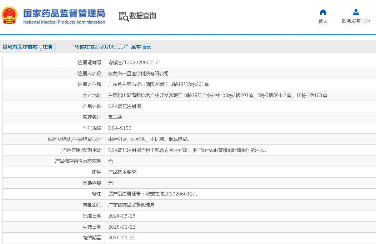Click the national emblem logo
Screen dimensions: 376x244
(10, 16)
